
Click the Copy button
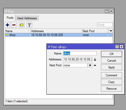pyautogui.click(x=112, y=82)
